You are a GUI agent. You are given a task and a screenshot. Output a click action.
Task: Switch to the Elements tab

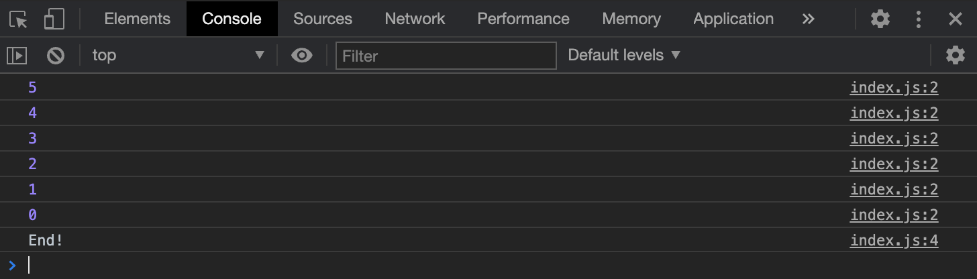(x=138, y=19)
